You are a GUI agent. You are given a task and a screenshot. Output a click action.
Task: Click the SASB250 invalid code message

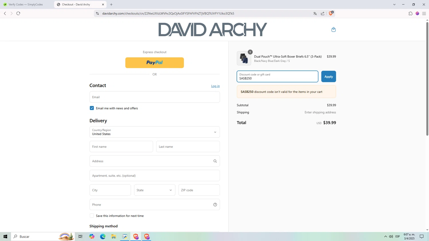(x=286, y=92)
